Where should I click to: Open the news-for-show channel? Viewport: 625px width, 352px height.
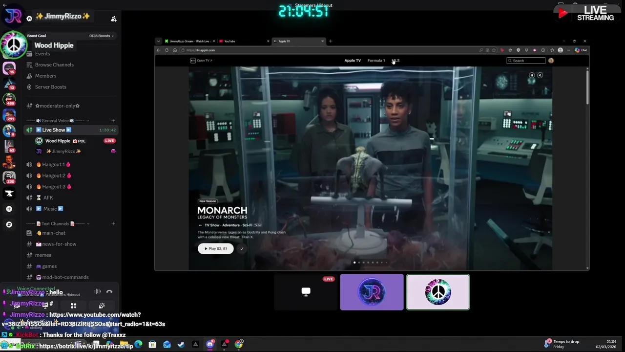[59, 244]
